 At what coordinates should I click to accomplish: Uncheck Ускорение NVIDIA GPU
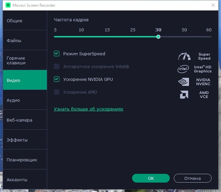point(57,79)
